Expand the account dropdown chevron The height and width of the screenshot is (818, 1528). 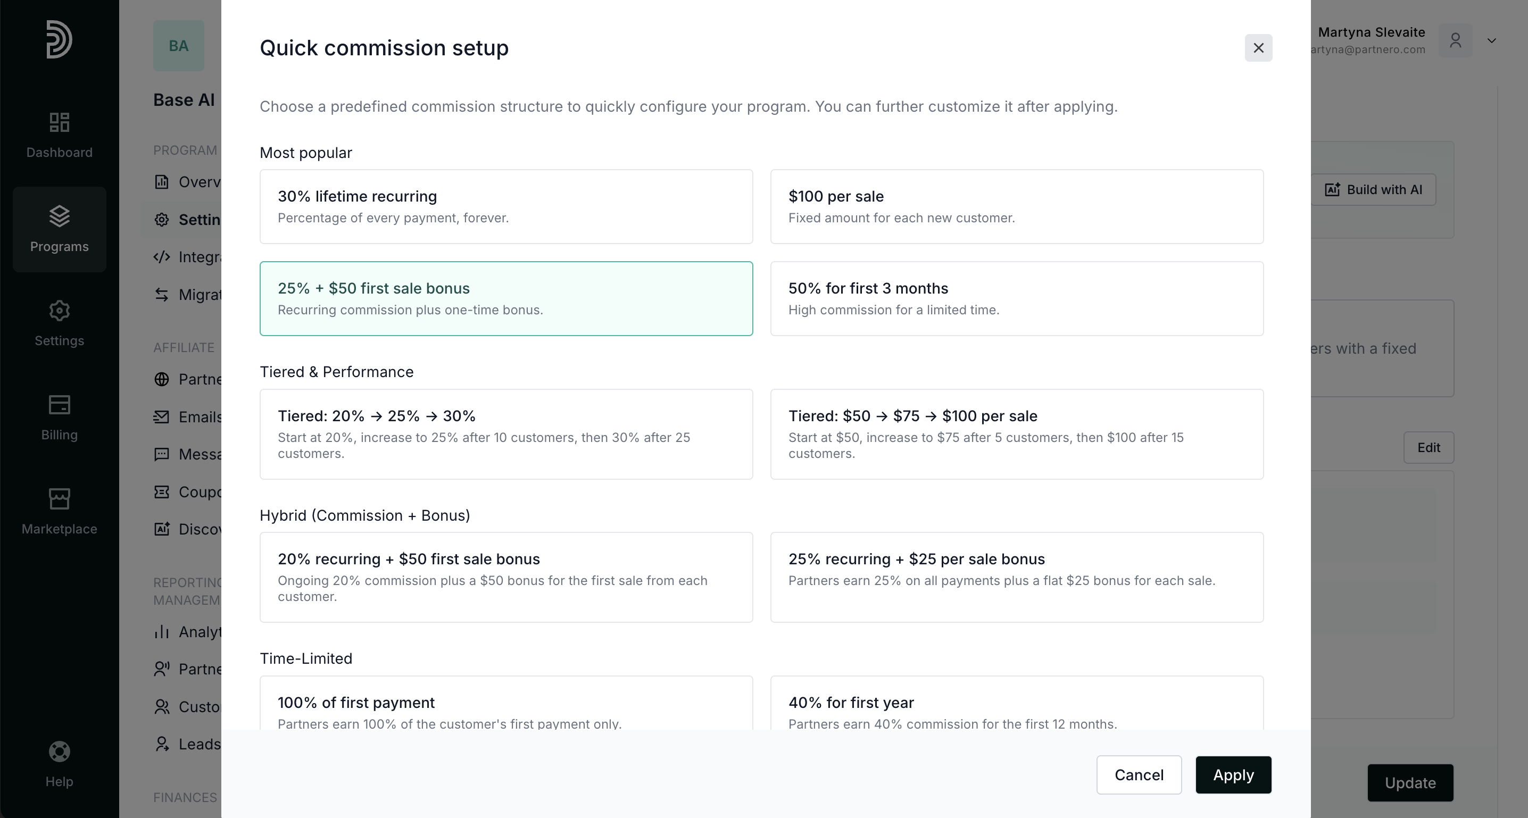pos(1491,40)
